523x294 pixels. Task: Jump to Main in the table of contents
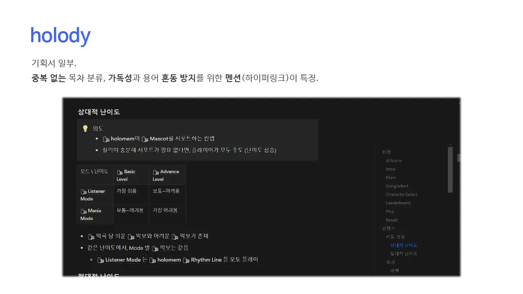[x=391, y=178]
